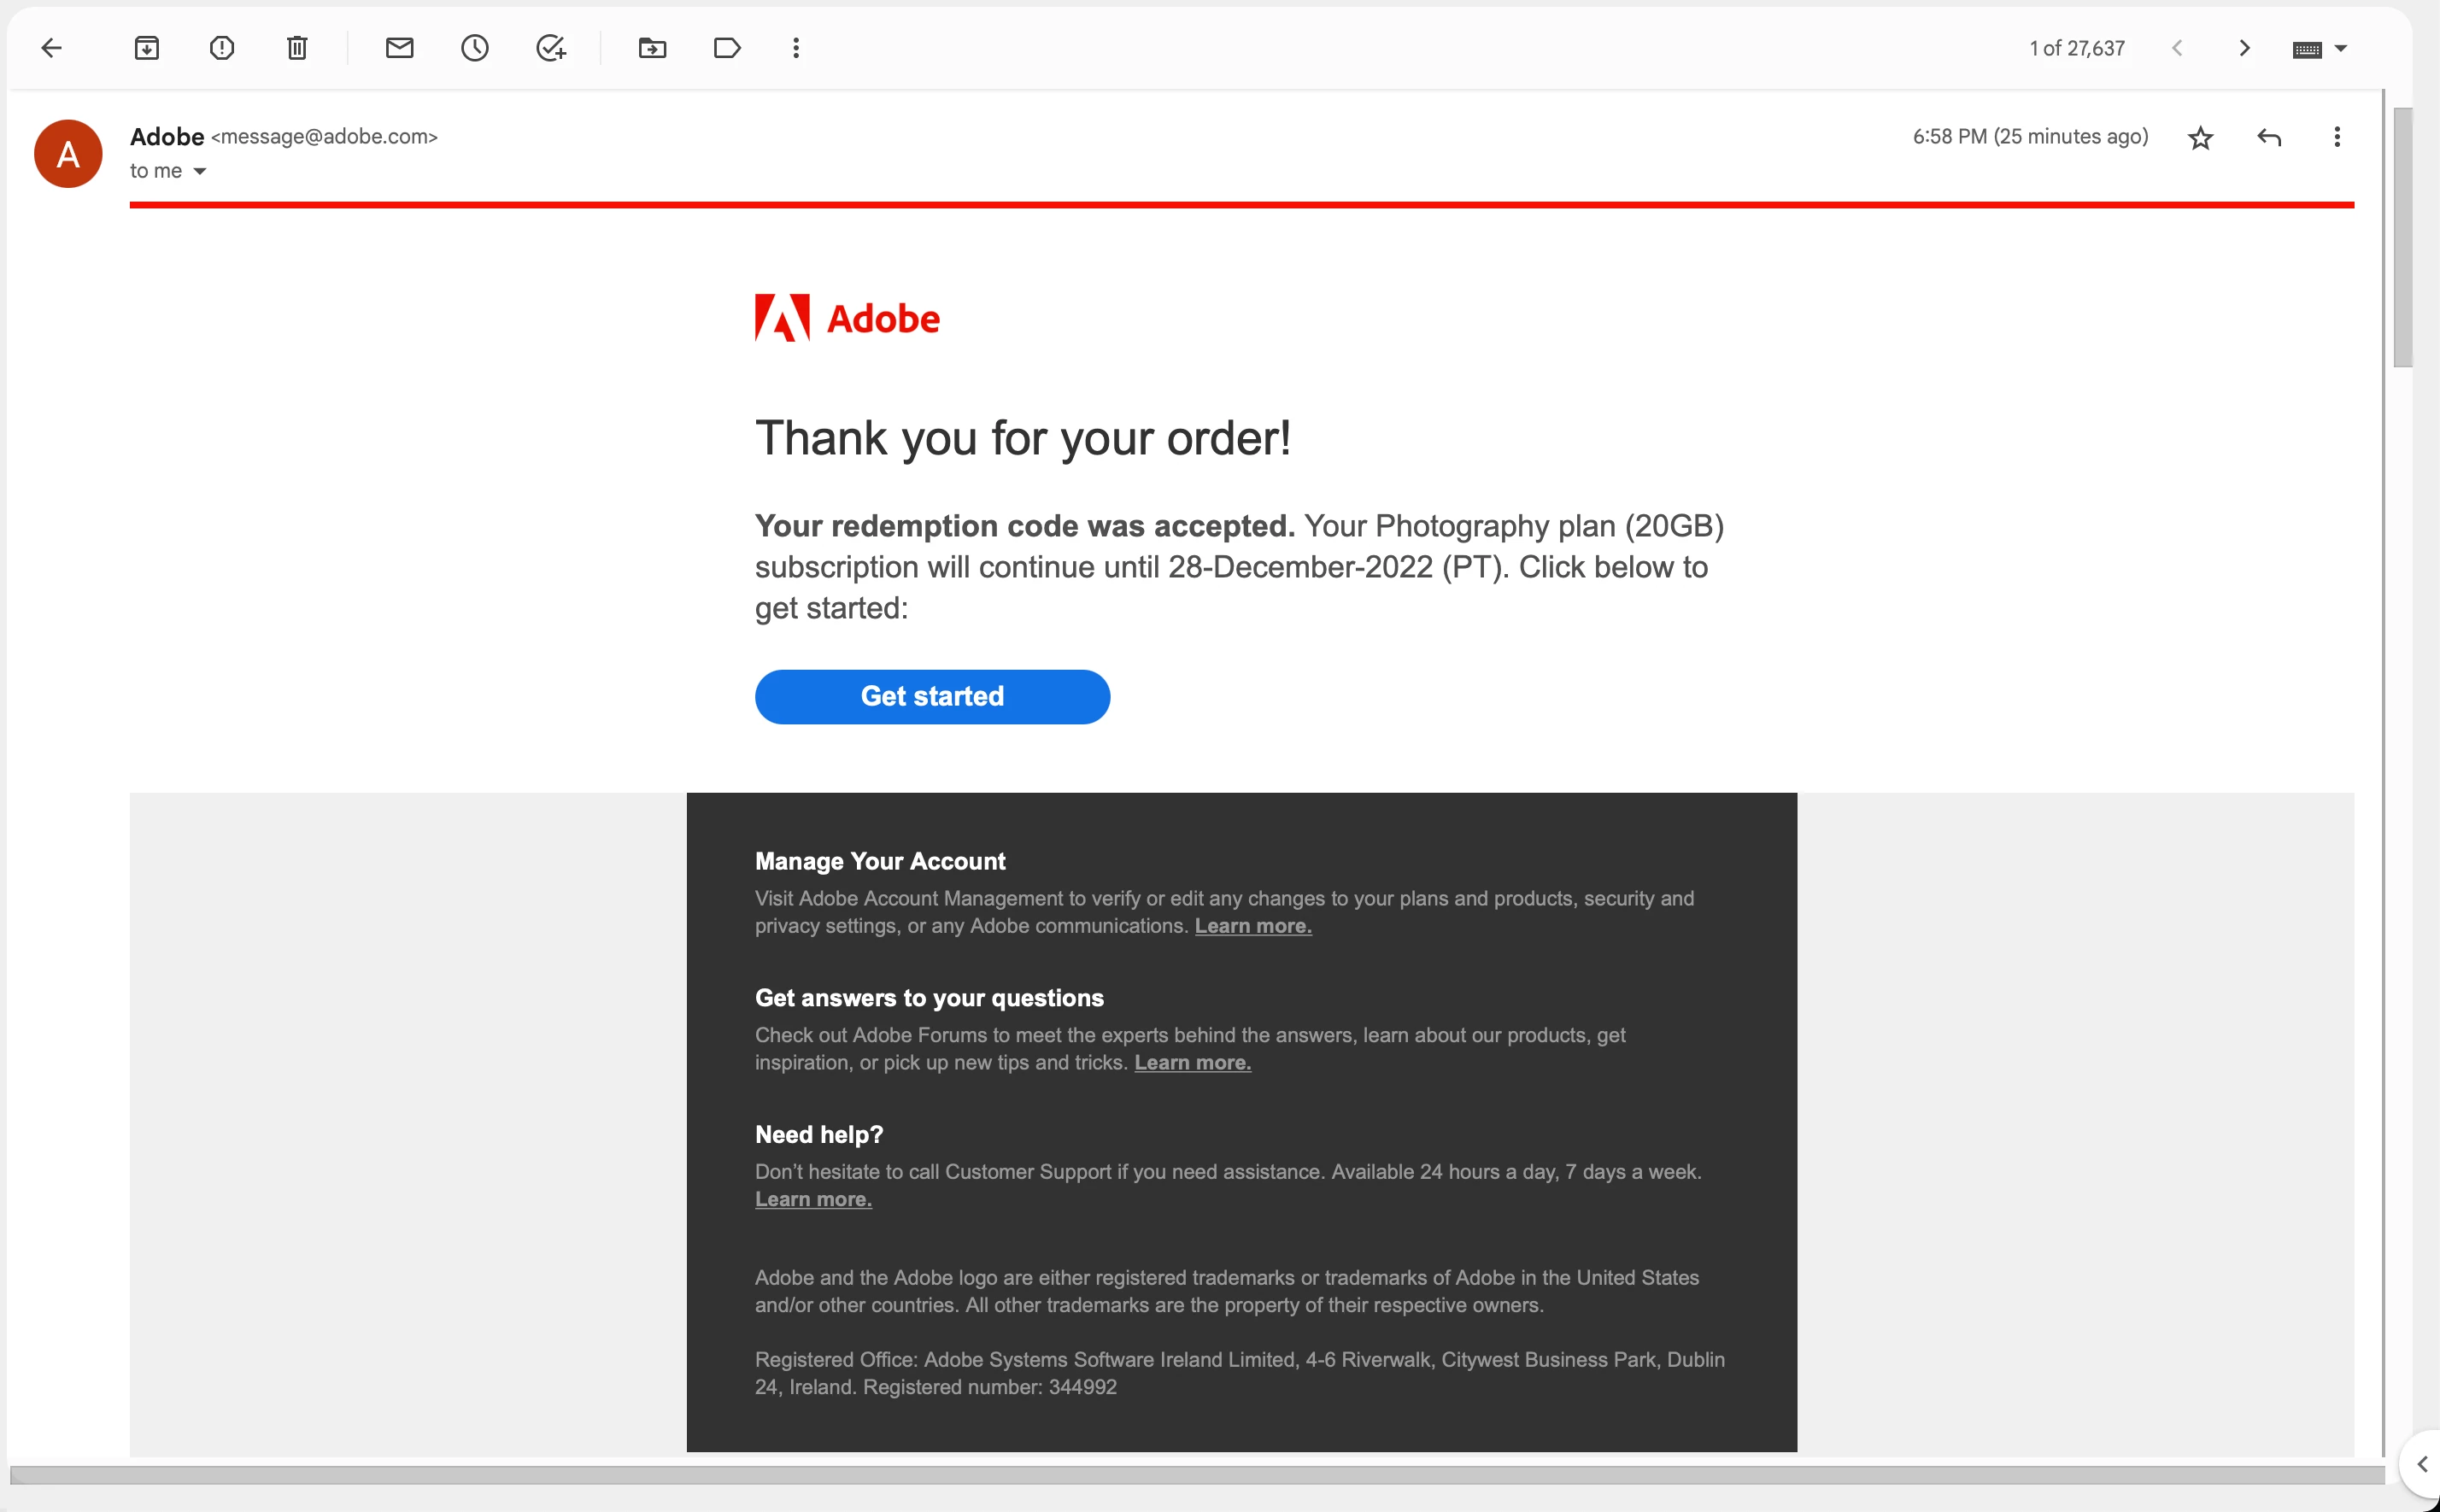Star this Adobe message
The height and width of the screenshot is (1512, 2440).
(x=2200, y=138)
